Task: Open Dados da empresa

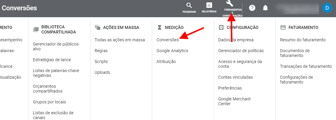Action: pyautogui.click(x=236, y=40)
